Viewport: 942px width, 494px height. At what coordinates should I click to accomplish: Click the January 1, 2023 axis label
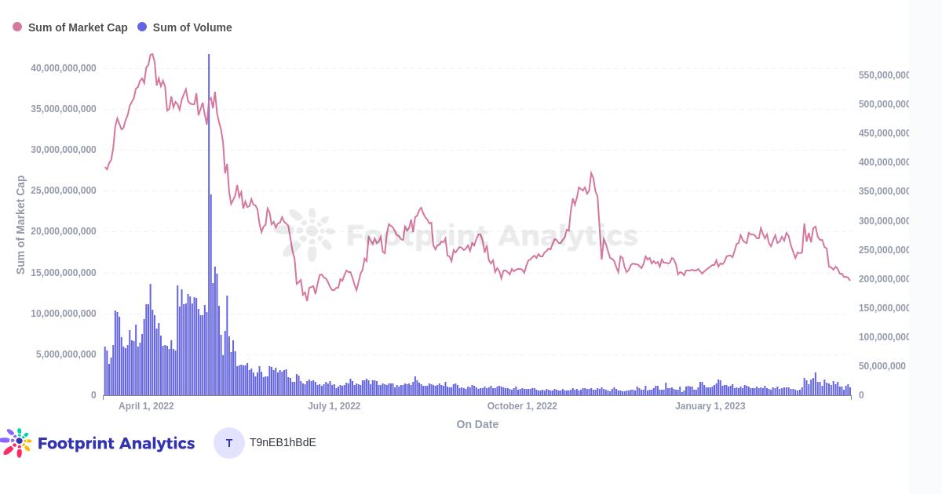tap(710, 406)
